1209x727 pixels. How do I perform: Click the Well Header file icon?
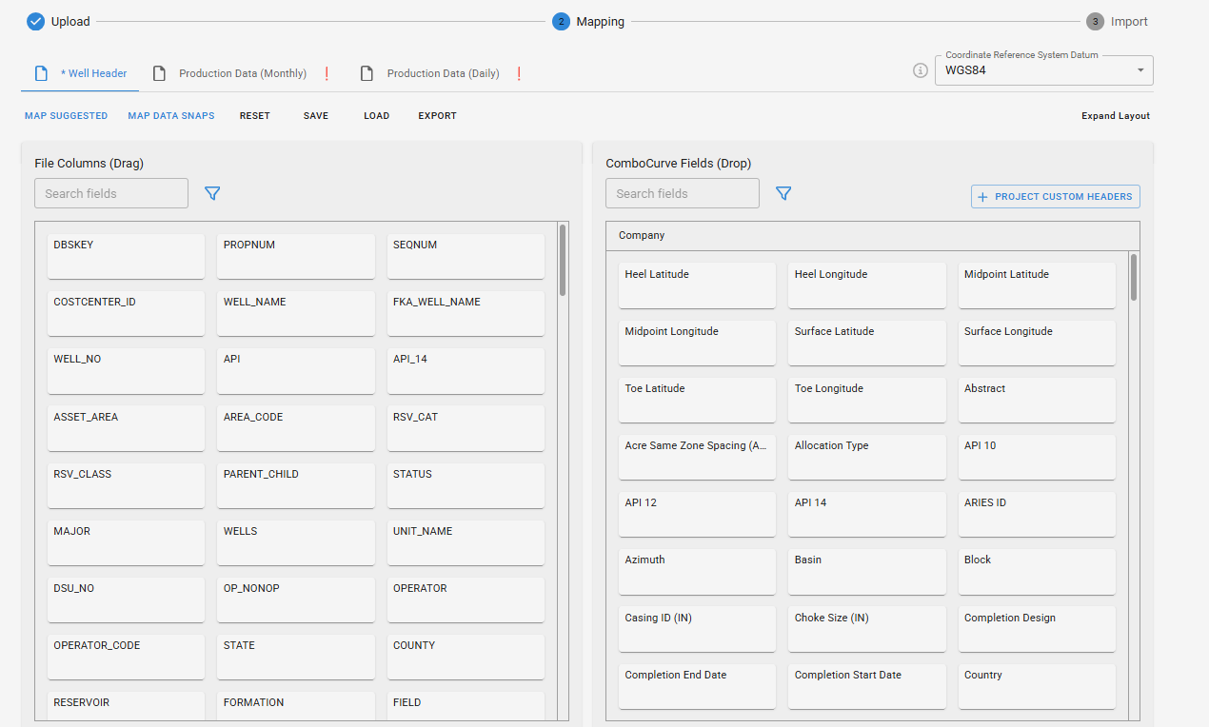(x=40, y=73)
